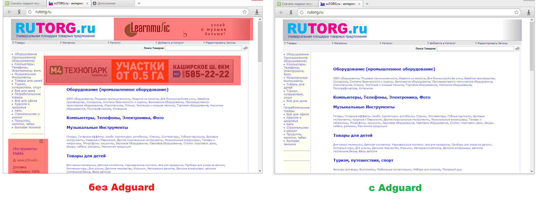
Task: Focus address bar in right browser
Action: point(409,12)
